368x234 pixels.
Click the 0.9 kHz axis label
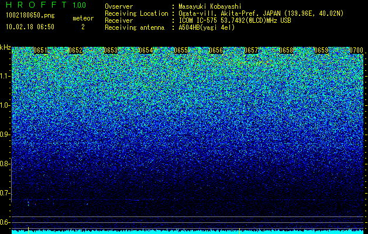click(5, 135)
